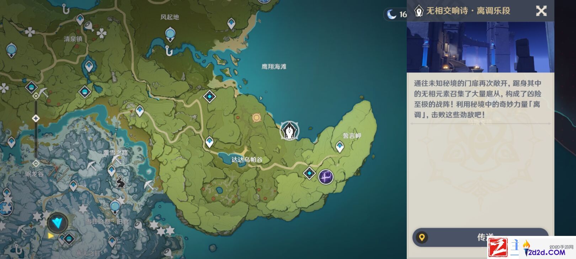The height and width of the screenshot is (259, 576).
Task: Click the purple Electro Hypostasis boss icon
Action: pos(326,177)
